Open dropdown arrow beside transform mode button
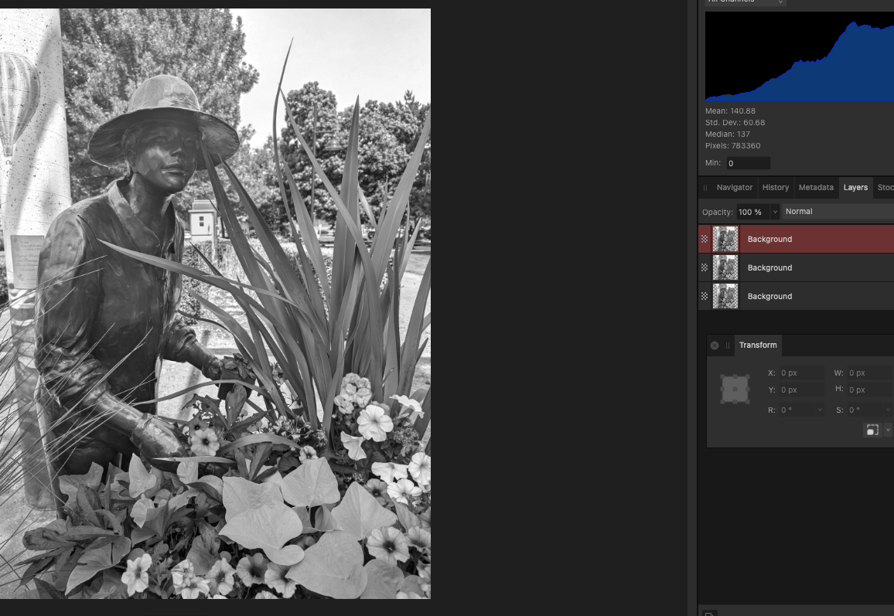894x616 pixels. [x=888, y=431]
